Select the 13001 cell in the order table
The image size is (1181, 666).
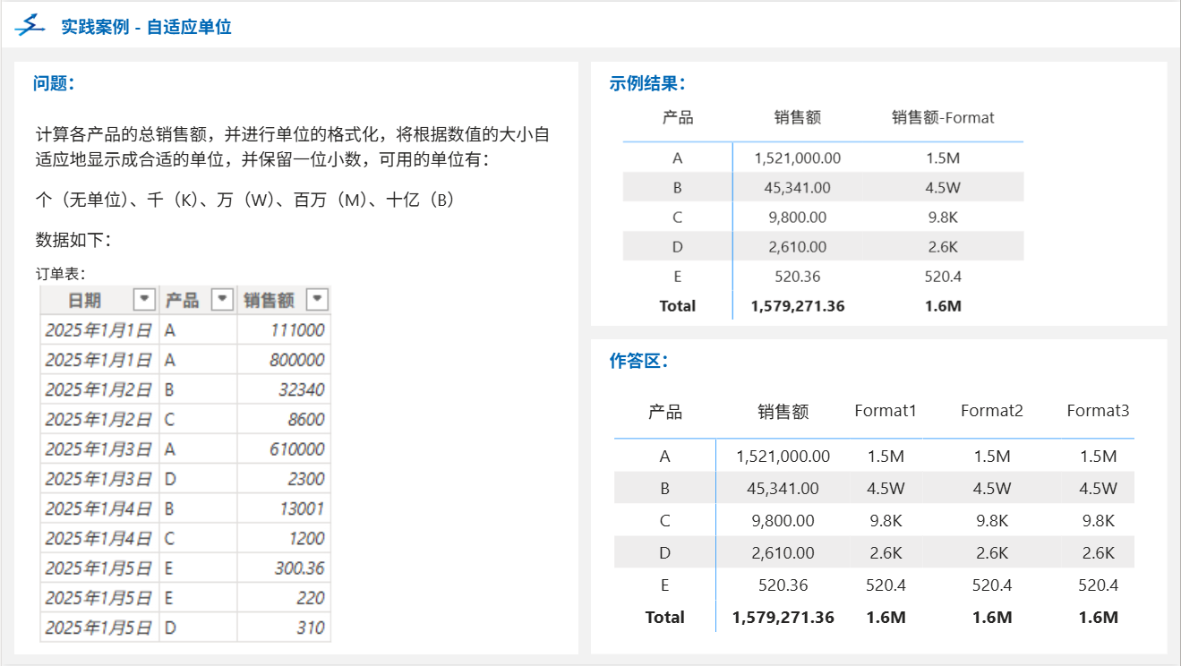tap(284, 508)
